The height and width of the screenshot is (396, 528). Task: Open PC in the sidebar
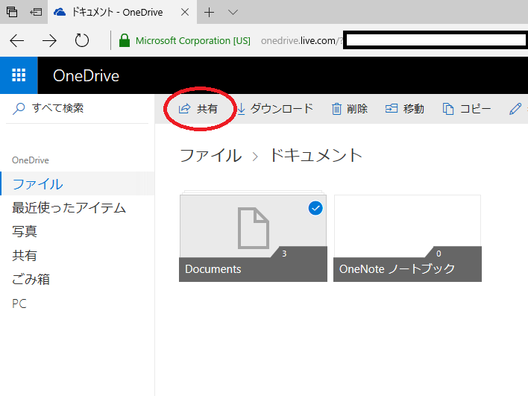tap(19, 304)
